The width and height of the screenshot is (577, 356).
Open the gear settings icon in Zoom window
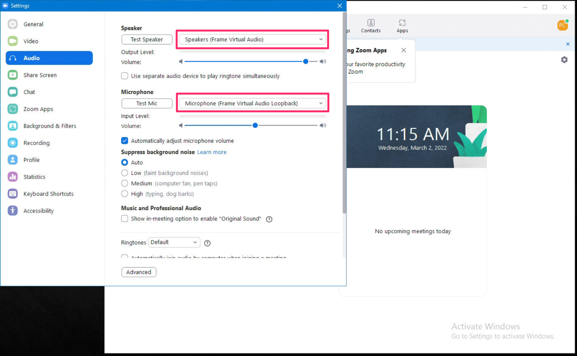(x=564, y=60)
